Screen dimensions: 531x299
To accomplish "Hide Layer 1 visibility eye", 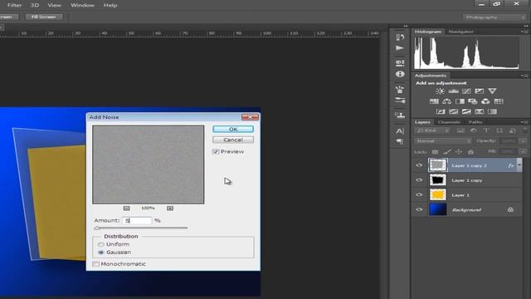I will (419, 195).
